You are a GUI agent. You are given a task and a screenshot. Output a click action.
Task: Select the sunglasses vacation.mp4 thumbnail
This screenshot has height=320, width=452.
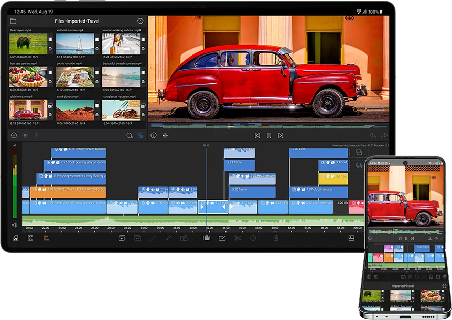(121, 110)
